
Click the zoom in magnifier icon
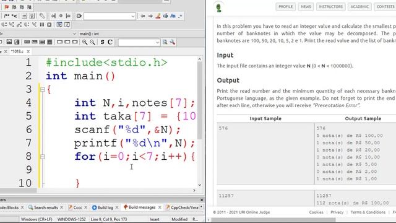click(x=85, y=42)
